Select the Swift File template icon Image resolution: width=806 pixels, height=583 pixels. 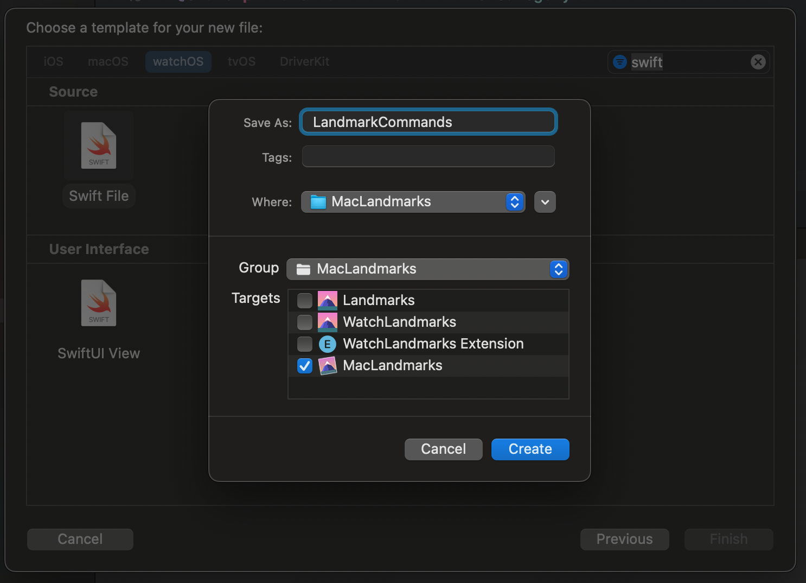(x=99, y=145)
